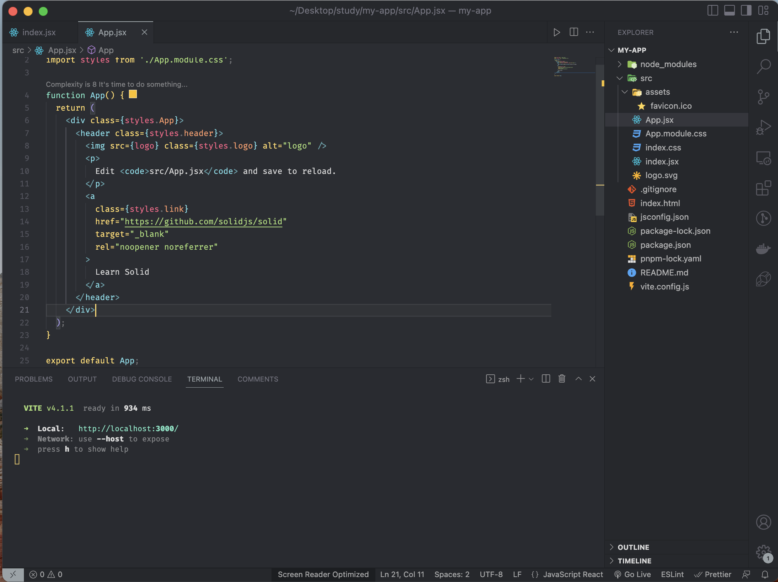Open the localhost:3000 link in terminal

pyautogui.click(x=128, y=429)
